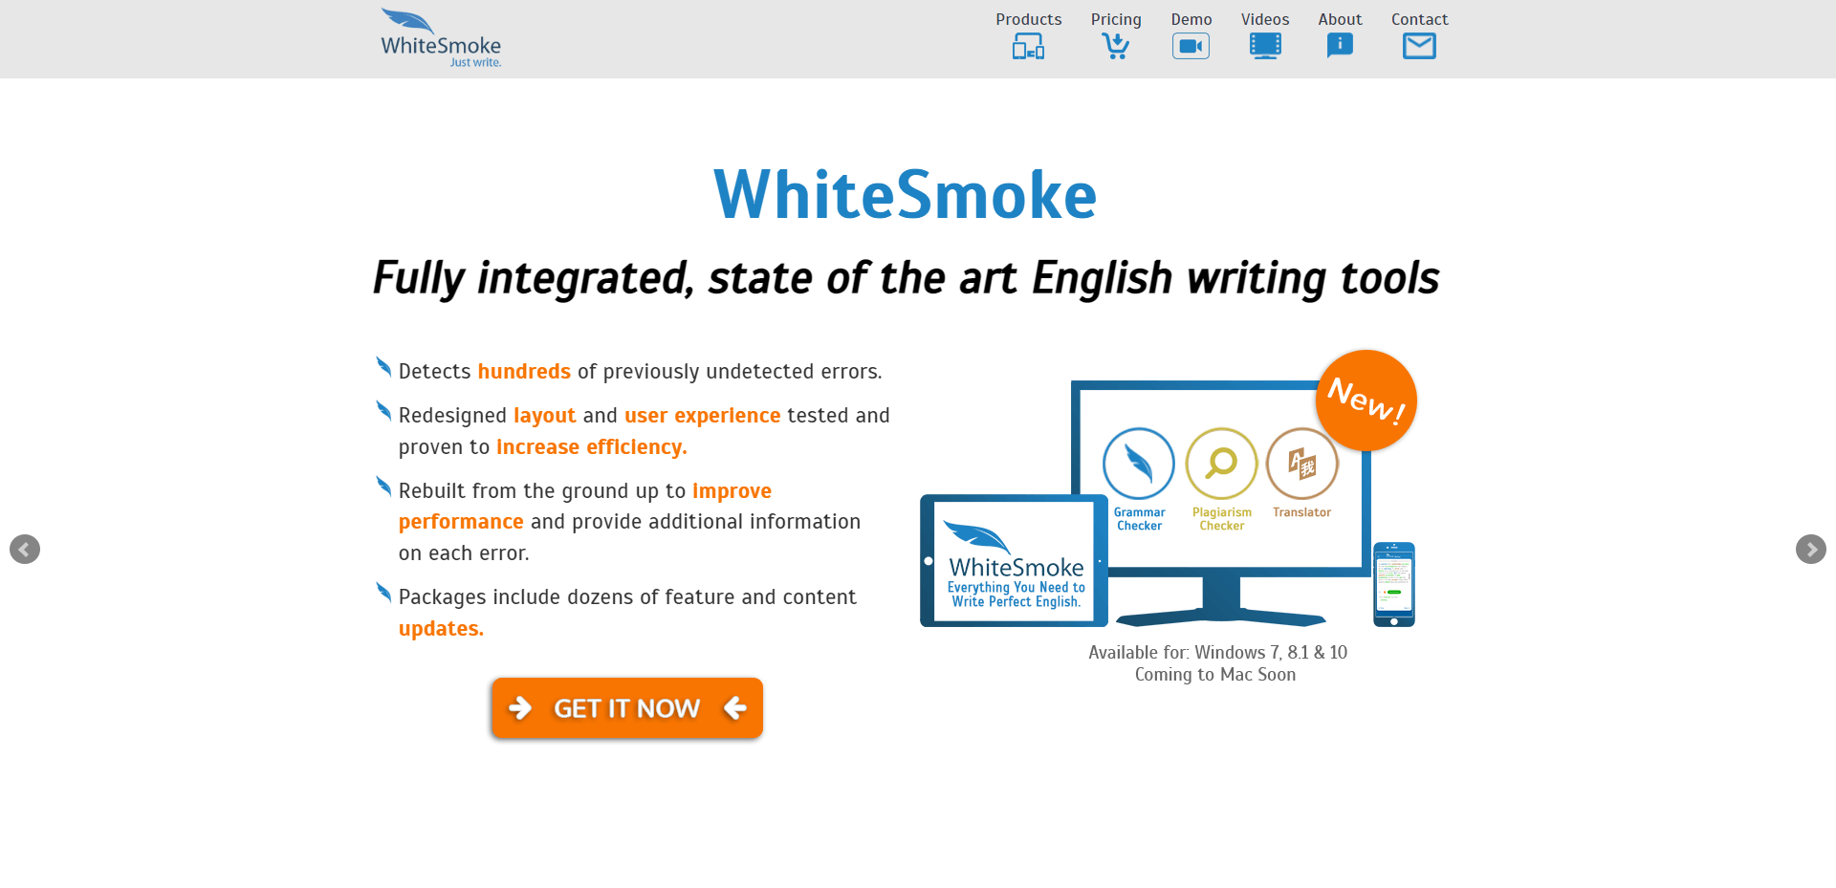The image size is (1836, 888).
Task: Select the Demo menu label
Action: [x=1191, y=19]
